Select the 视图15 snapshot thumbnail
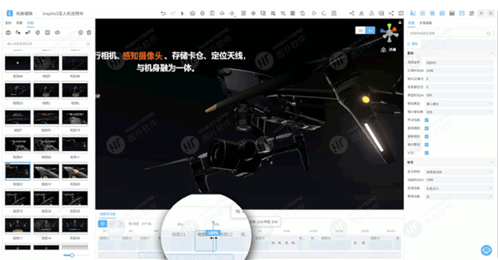This screenshot has width=498, height=260. tap(18, 198)
